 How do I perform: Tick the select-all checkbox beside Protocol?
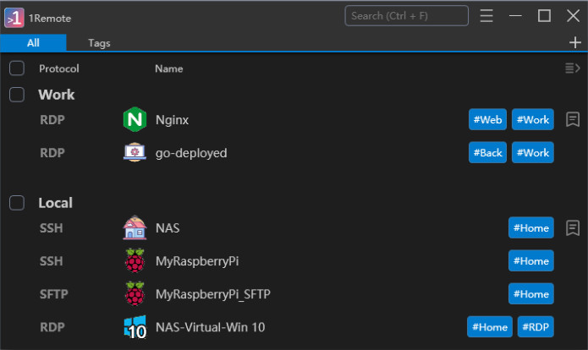tap(17, 68)
